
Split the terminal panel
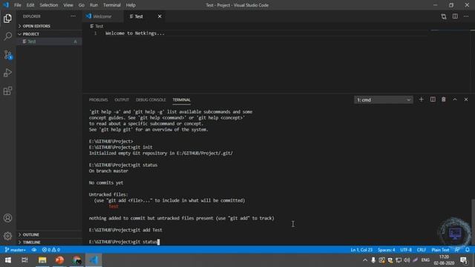coord(433,99)
